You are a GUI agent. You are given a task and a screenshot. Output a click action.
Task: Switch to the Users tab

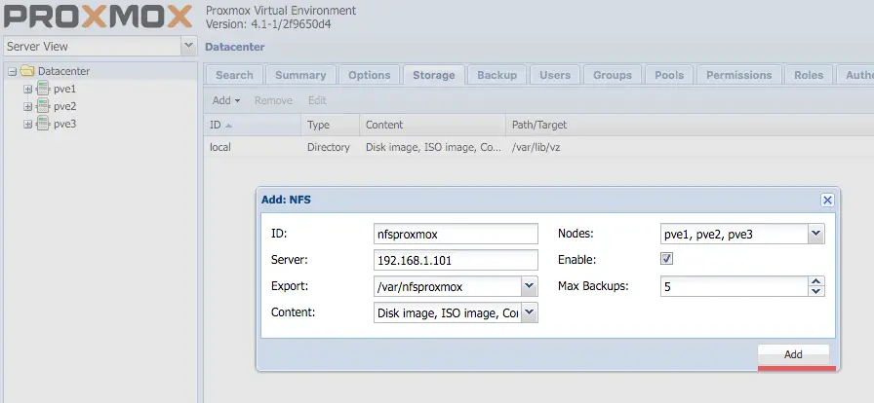point(555,75)
